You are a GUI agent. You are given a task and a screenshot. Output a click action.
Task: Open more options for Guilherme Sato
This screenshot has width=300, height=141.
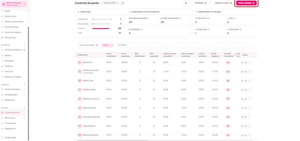coord(249,90)
